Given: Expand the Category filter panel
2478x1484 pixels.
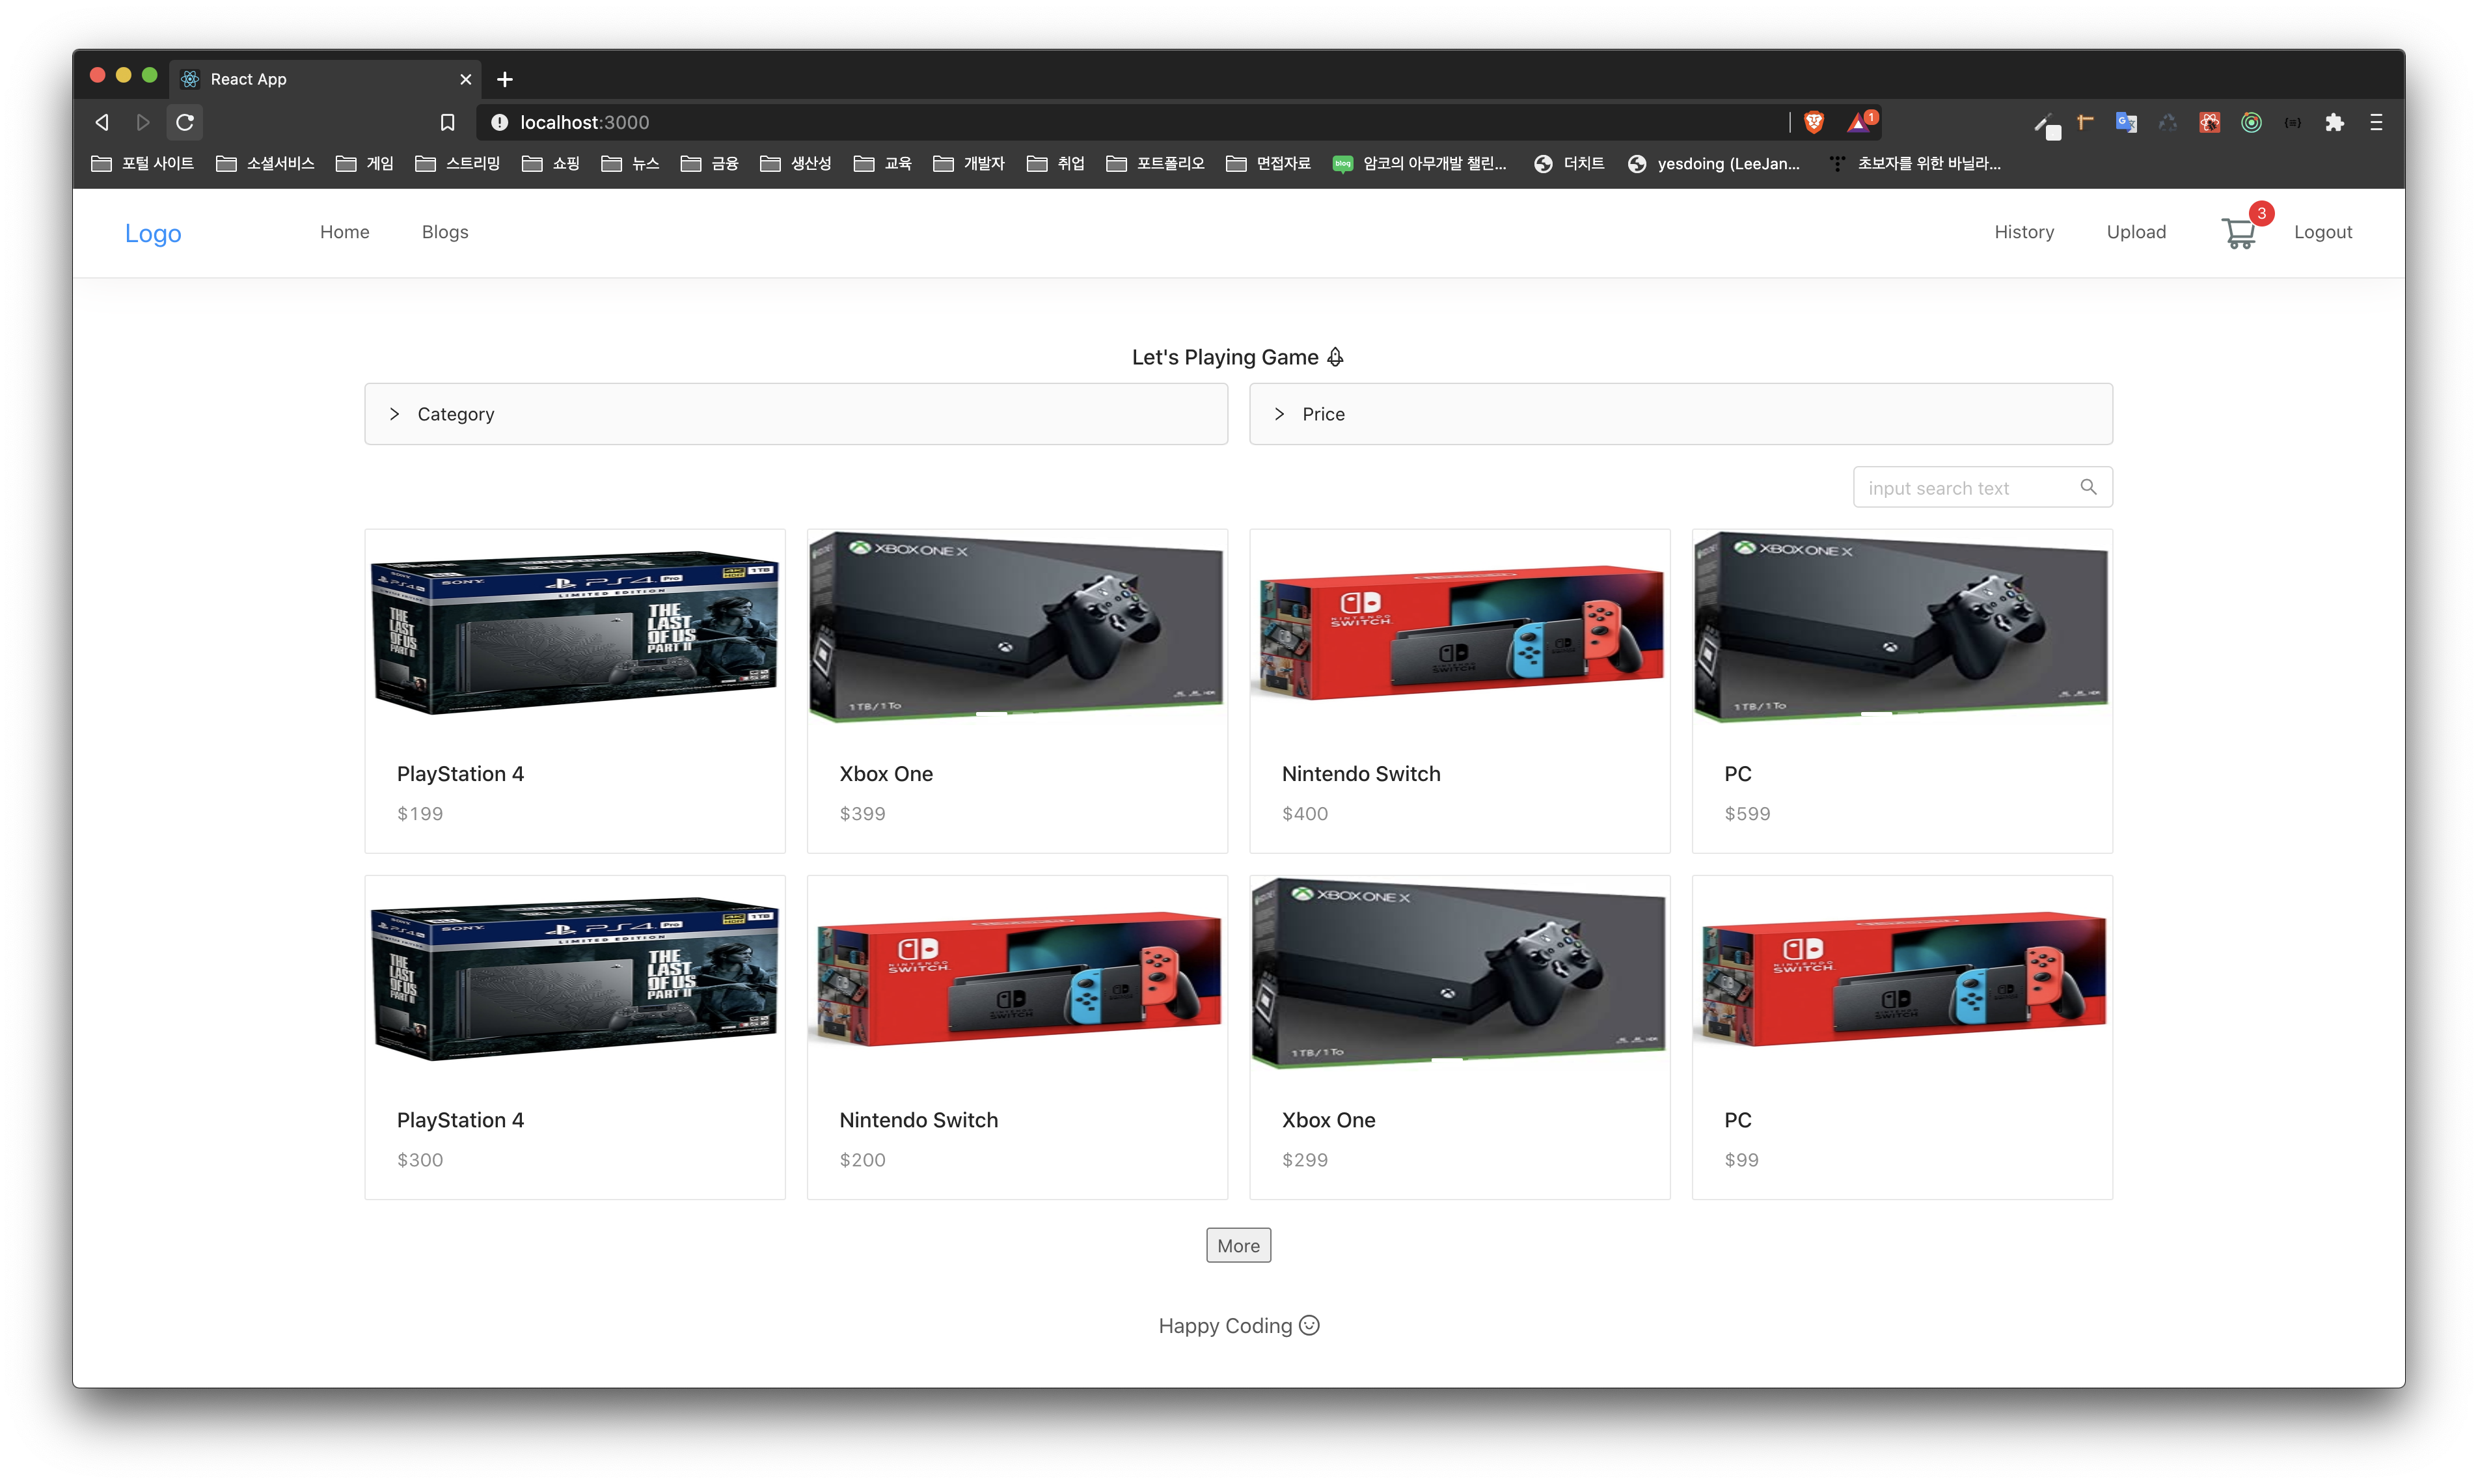Looking at the screenshot, I should [796, 414].
